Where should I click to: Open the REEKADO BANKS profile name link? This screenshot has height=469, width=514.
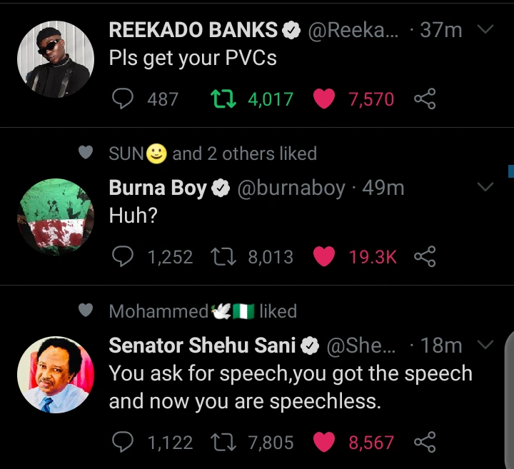(193, 30)
